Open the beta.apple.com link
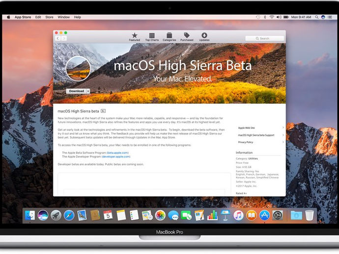The width and height of the screenshot is (339, 254). (117, 152)
